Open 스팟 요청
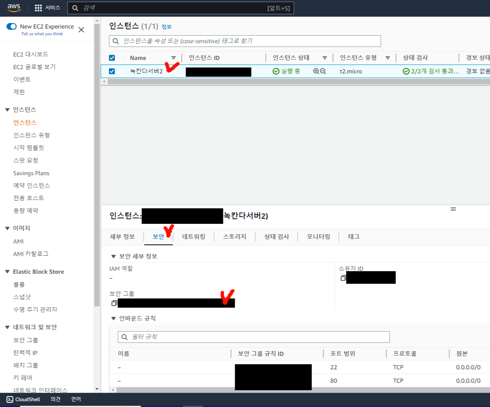This screenshot has width=490, height=407. 26,160
